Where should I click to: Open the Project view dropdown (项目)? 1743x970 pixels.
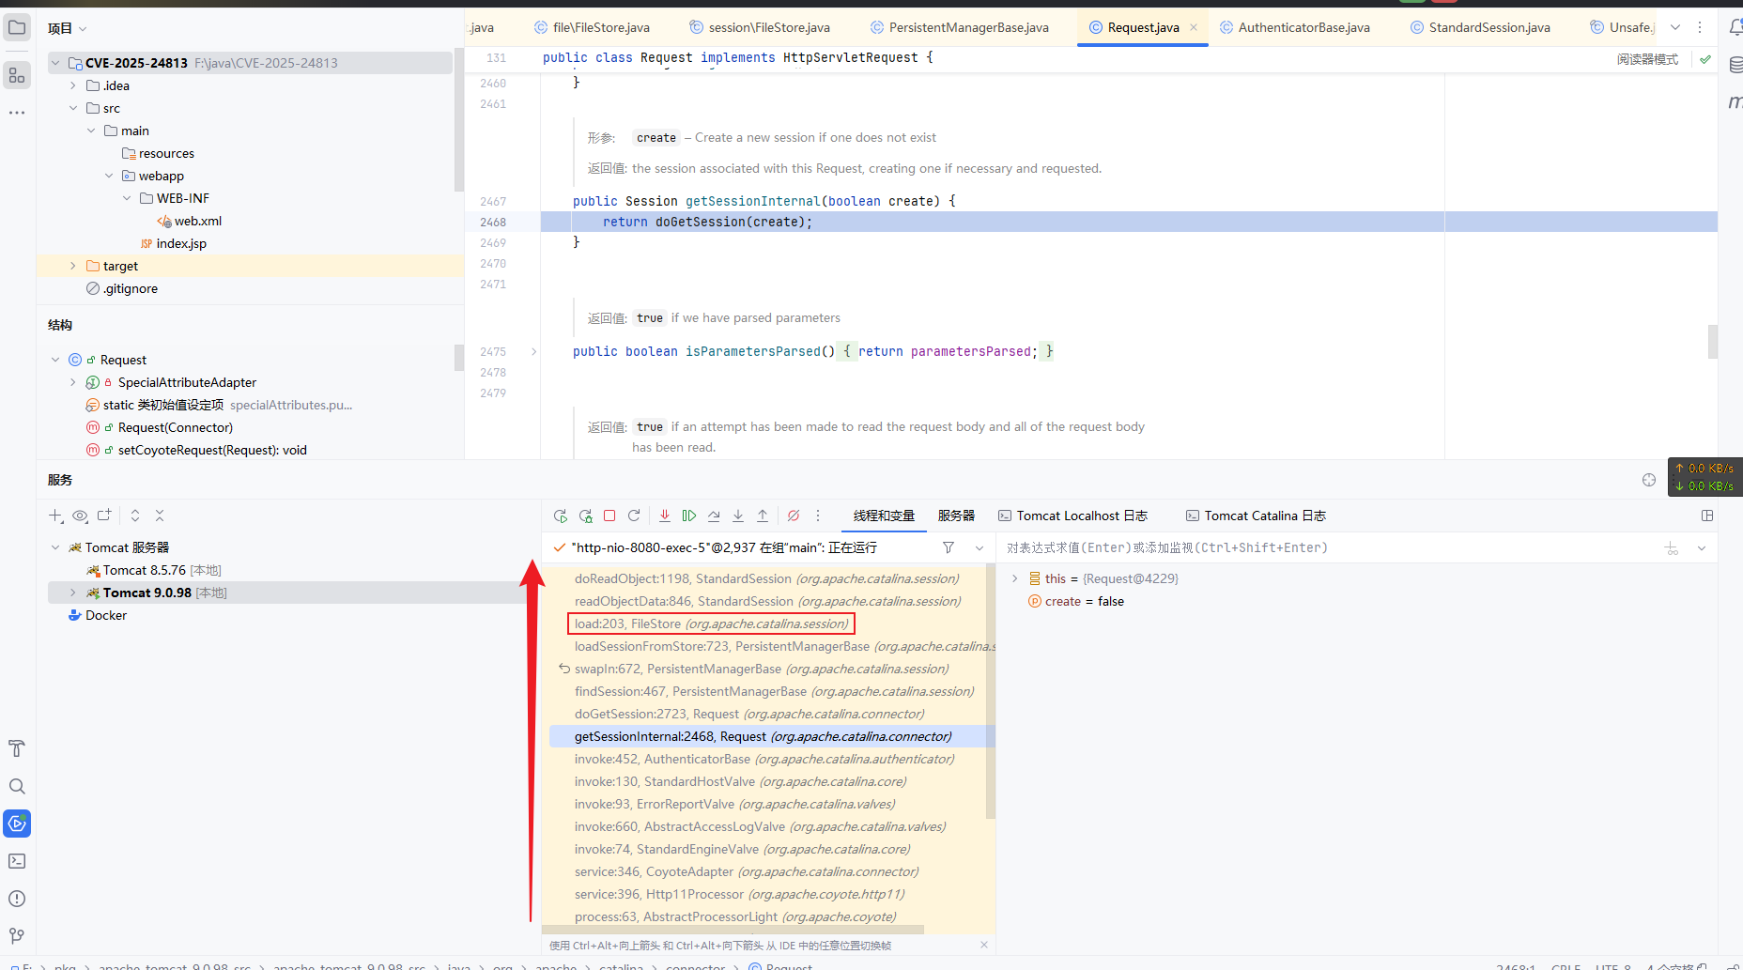coord(68,28)
